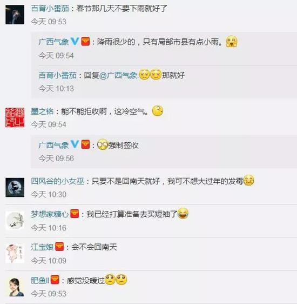The width and height of the screenshot is (297, 304).
Task: Click the red envelope icon in the 强制签收 reply
Action: pyautogui.click(x=85, y=144)
